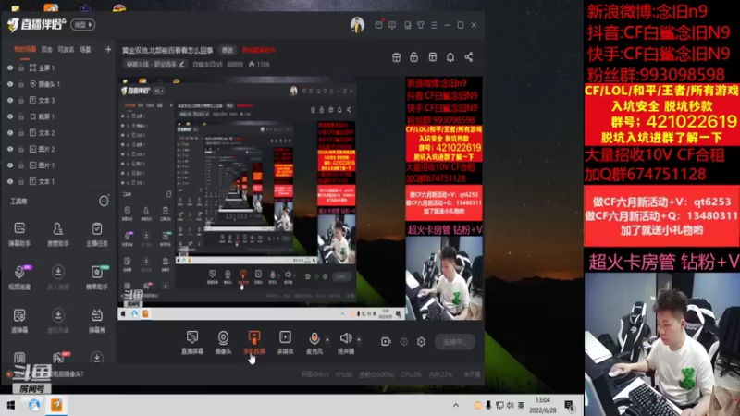This screenshot has height=416, width=740.
Task: Open the user avatar in title bar
Action: (357, 25)
